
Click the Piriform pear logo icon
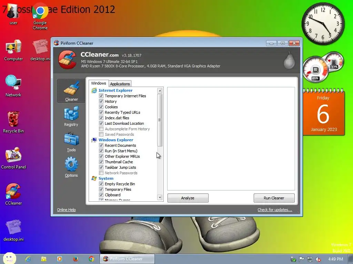pyautogui.click(x=289, y=60)
